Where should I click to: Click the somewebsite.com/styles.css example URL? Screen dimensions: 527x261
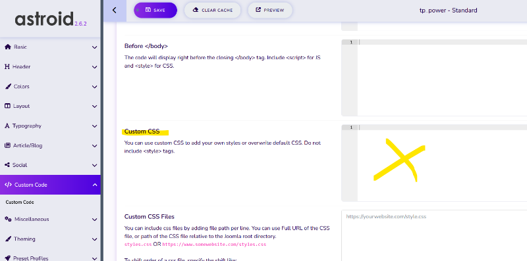[x=215, y=244]
